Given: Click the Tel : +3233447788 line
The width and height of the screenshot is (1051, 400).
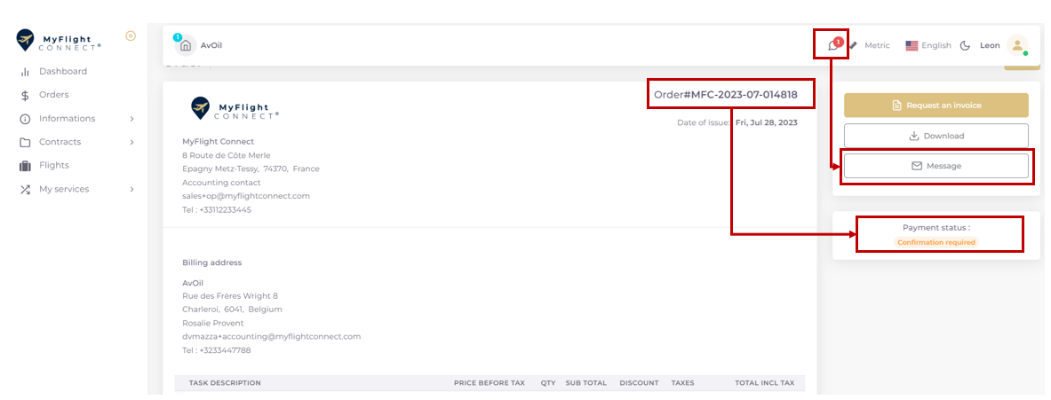Looking at the screenshot, I should [x=217, y=349].
